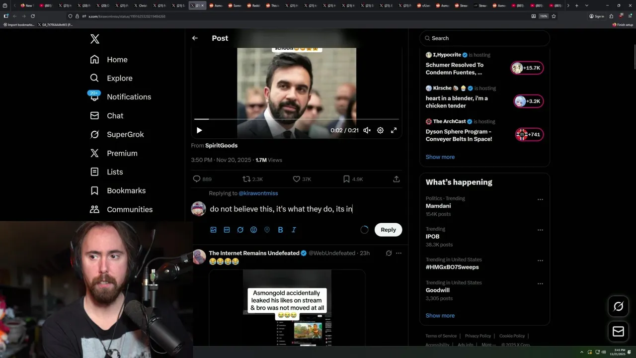Open the Asmongold leaked likes video thumbnail
This screenshot has width=636, height=358.
[287, 307]
